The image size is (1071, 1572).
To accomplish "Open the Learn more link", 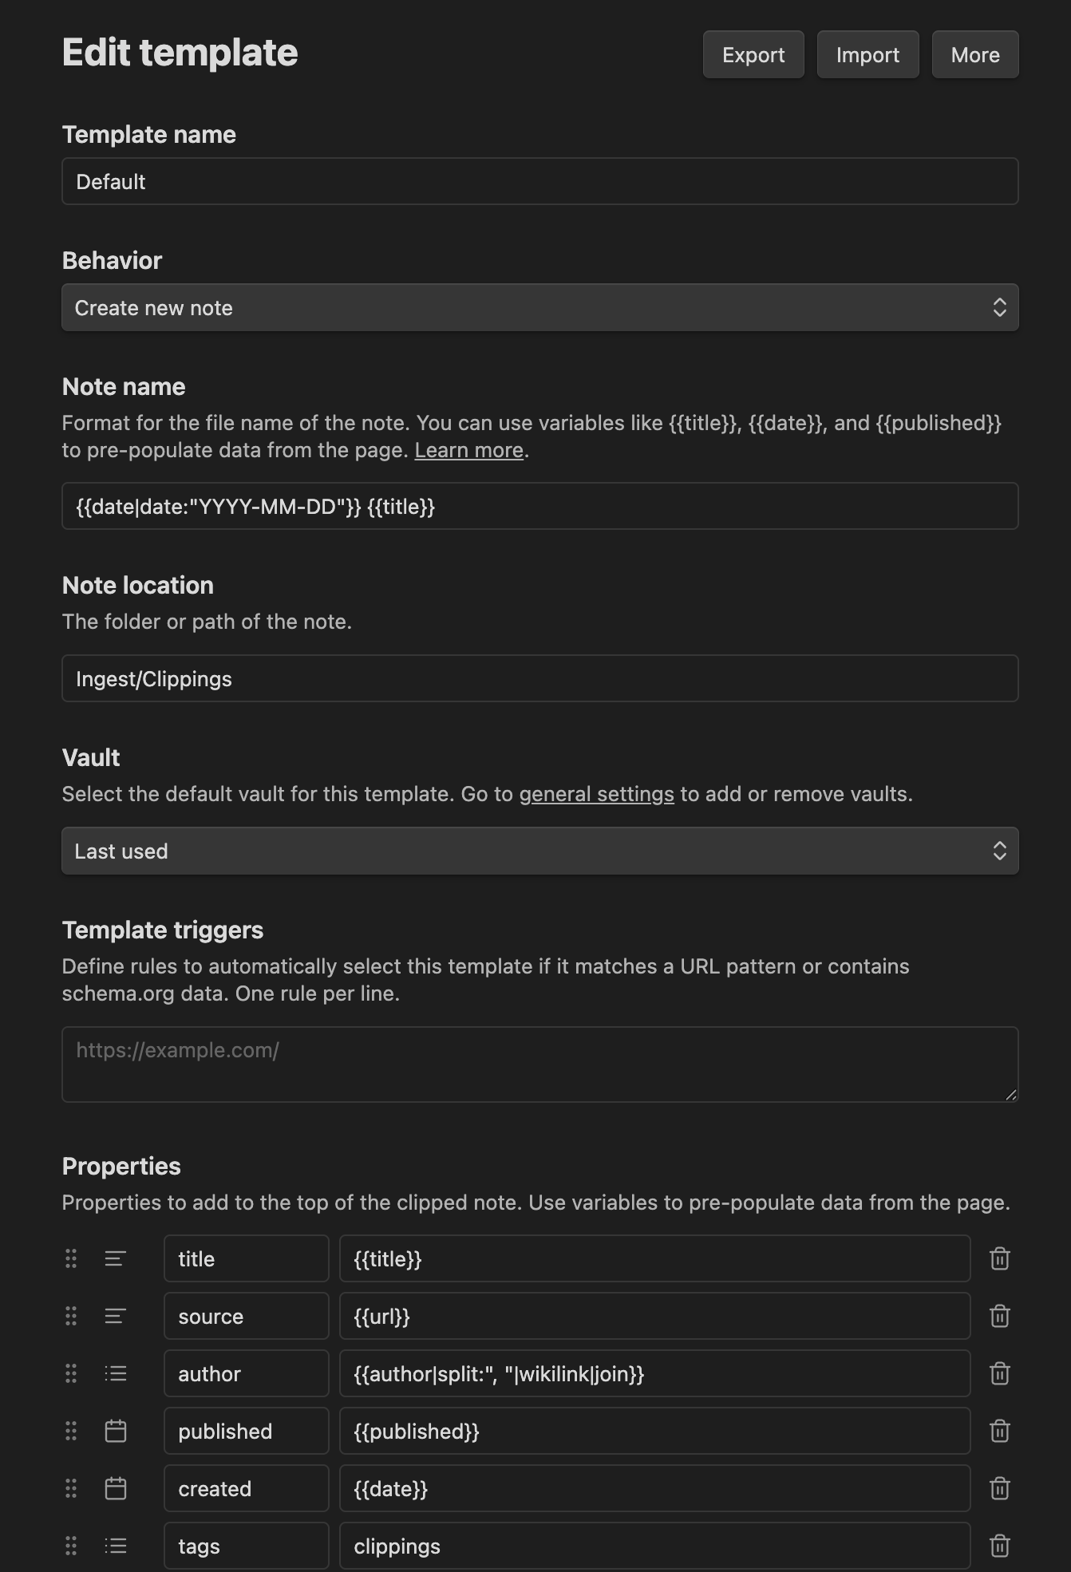I will (x=469, y=450).
